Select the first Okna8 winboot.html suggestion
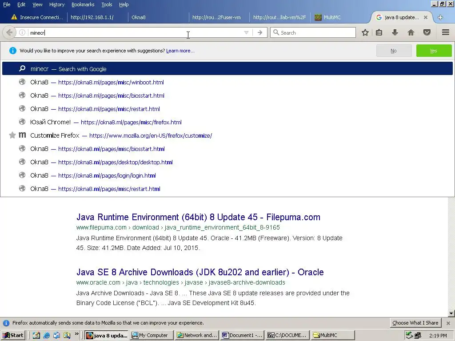 [227, 82]
